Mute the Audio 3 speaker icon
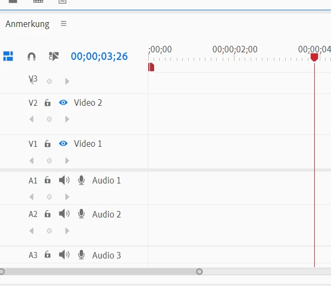Screen dimensions: 331x286 pos(64,255)
